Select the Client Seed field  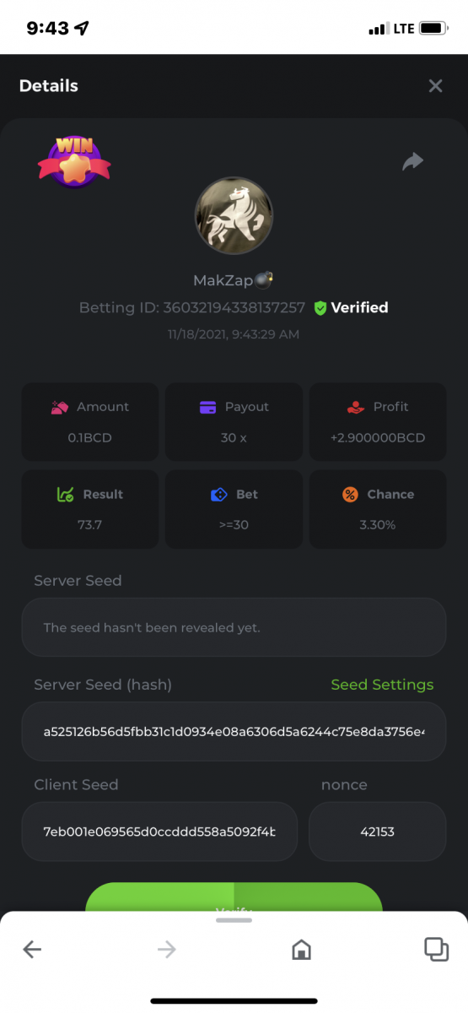159,832
